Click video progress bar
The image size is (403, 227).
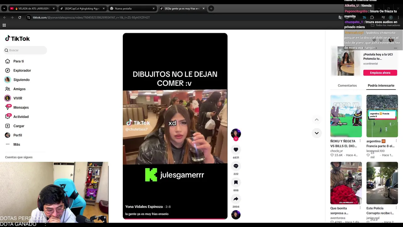(x=175, y=218)
